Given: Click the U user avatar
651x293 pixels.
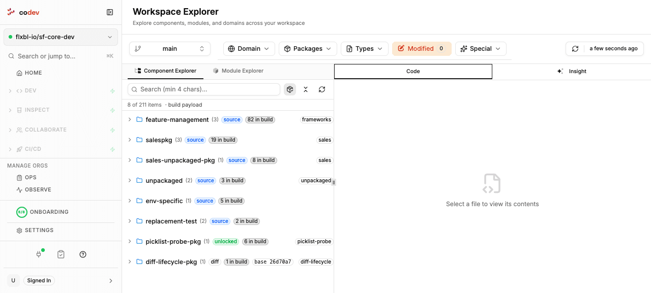Looking at the screenshot, I should (13, 280).
